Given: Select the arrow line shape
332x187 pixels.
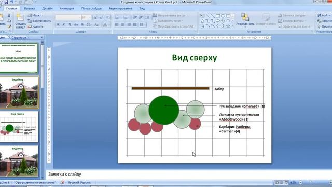Looking at the screenshot, I should (213, 16).
